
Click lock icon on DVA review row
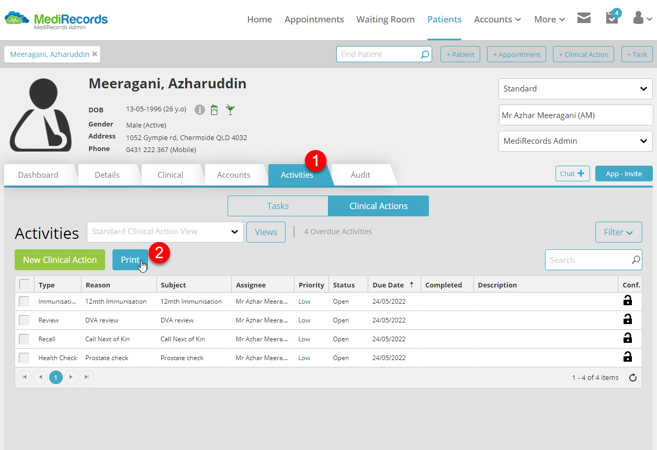[x=627, y=319]
